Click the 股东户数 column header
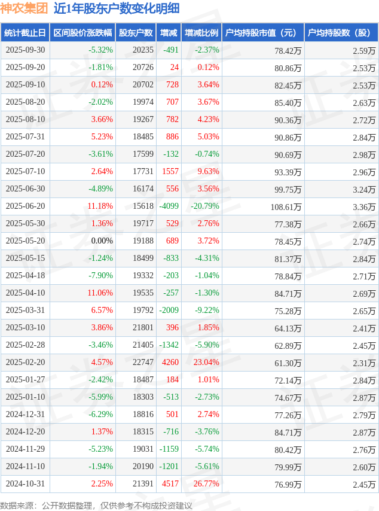 coord(136,33)
